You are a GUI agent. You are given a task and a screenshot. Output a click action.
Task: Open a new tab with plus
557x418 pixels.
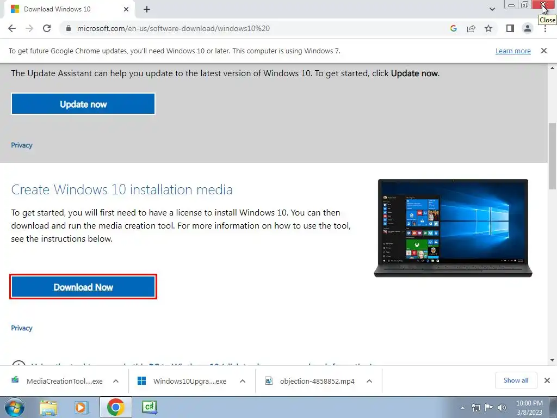(147, 9)
